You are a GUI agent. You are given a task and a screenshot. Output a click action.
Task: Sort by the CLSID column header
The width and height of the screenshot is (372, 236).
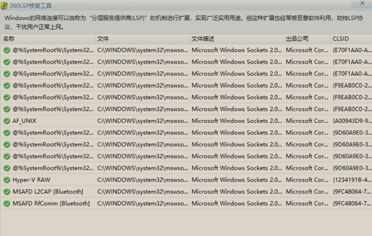pos(352,39)
